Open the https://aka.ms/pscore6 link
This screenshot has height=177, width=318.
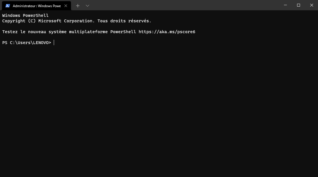click(167, 32)
